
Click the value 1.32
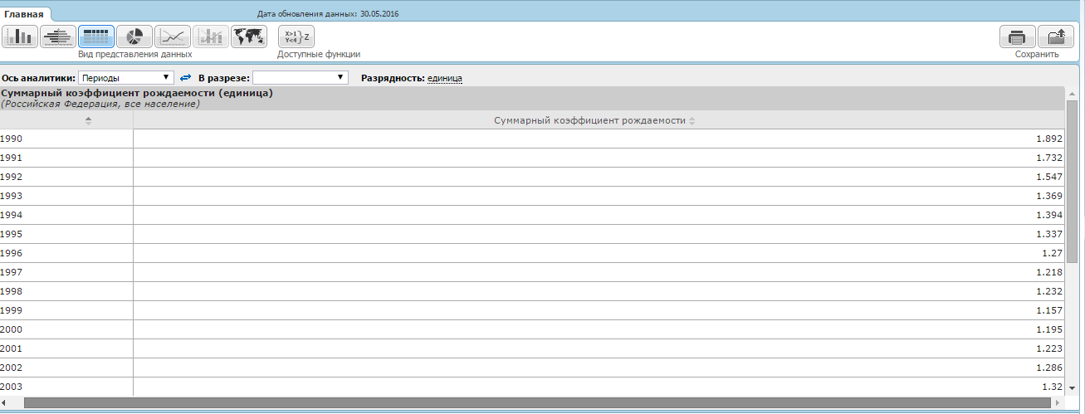1053,387
